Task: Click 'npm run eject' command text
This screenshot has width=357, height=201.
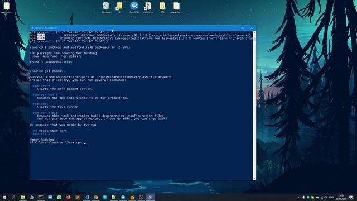Action: pos(45,113)
